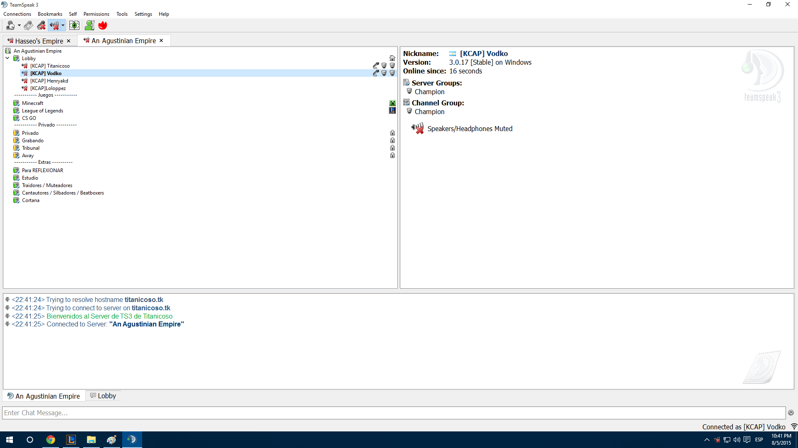Show hidden system tray icons arrow
Viewport: 798px width, 448px height.
tap(707, 440)
